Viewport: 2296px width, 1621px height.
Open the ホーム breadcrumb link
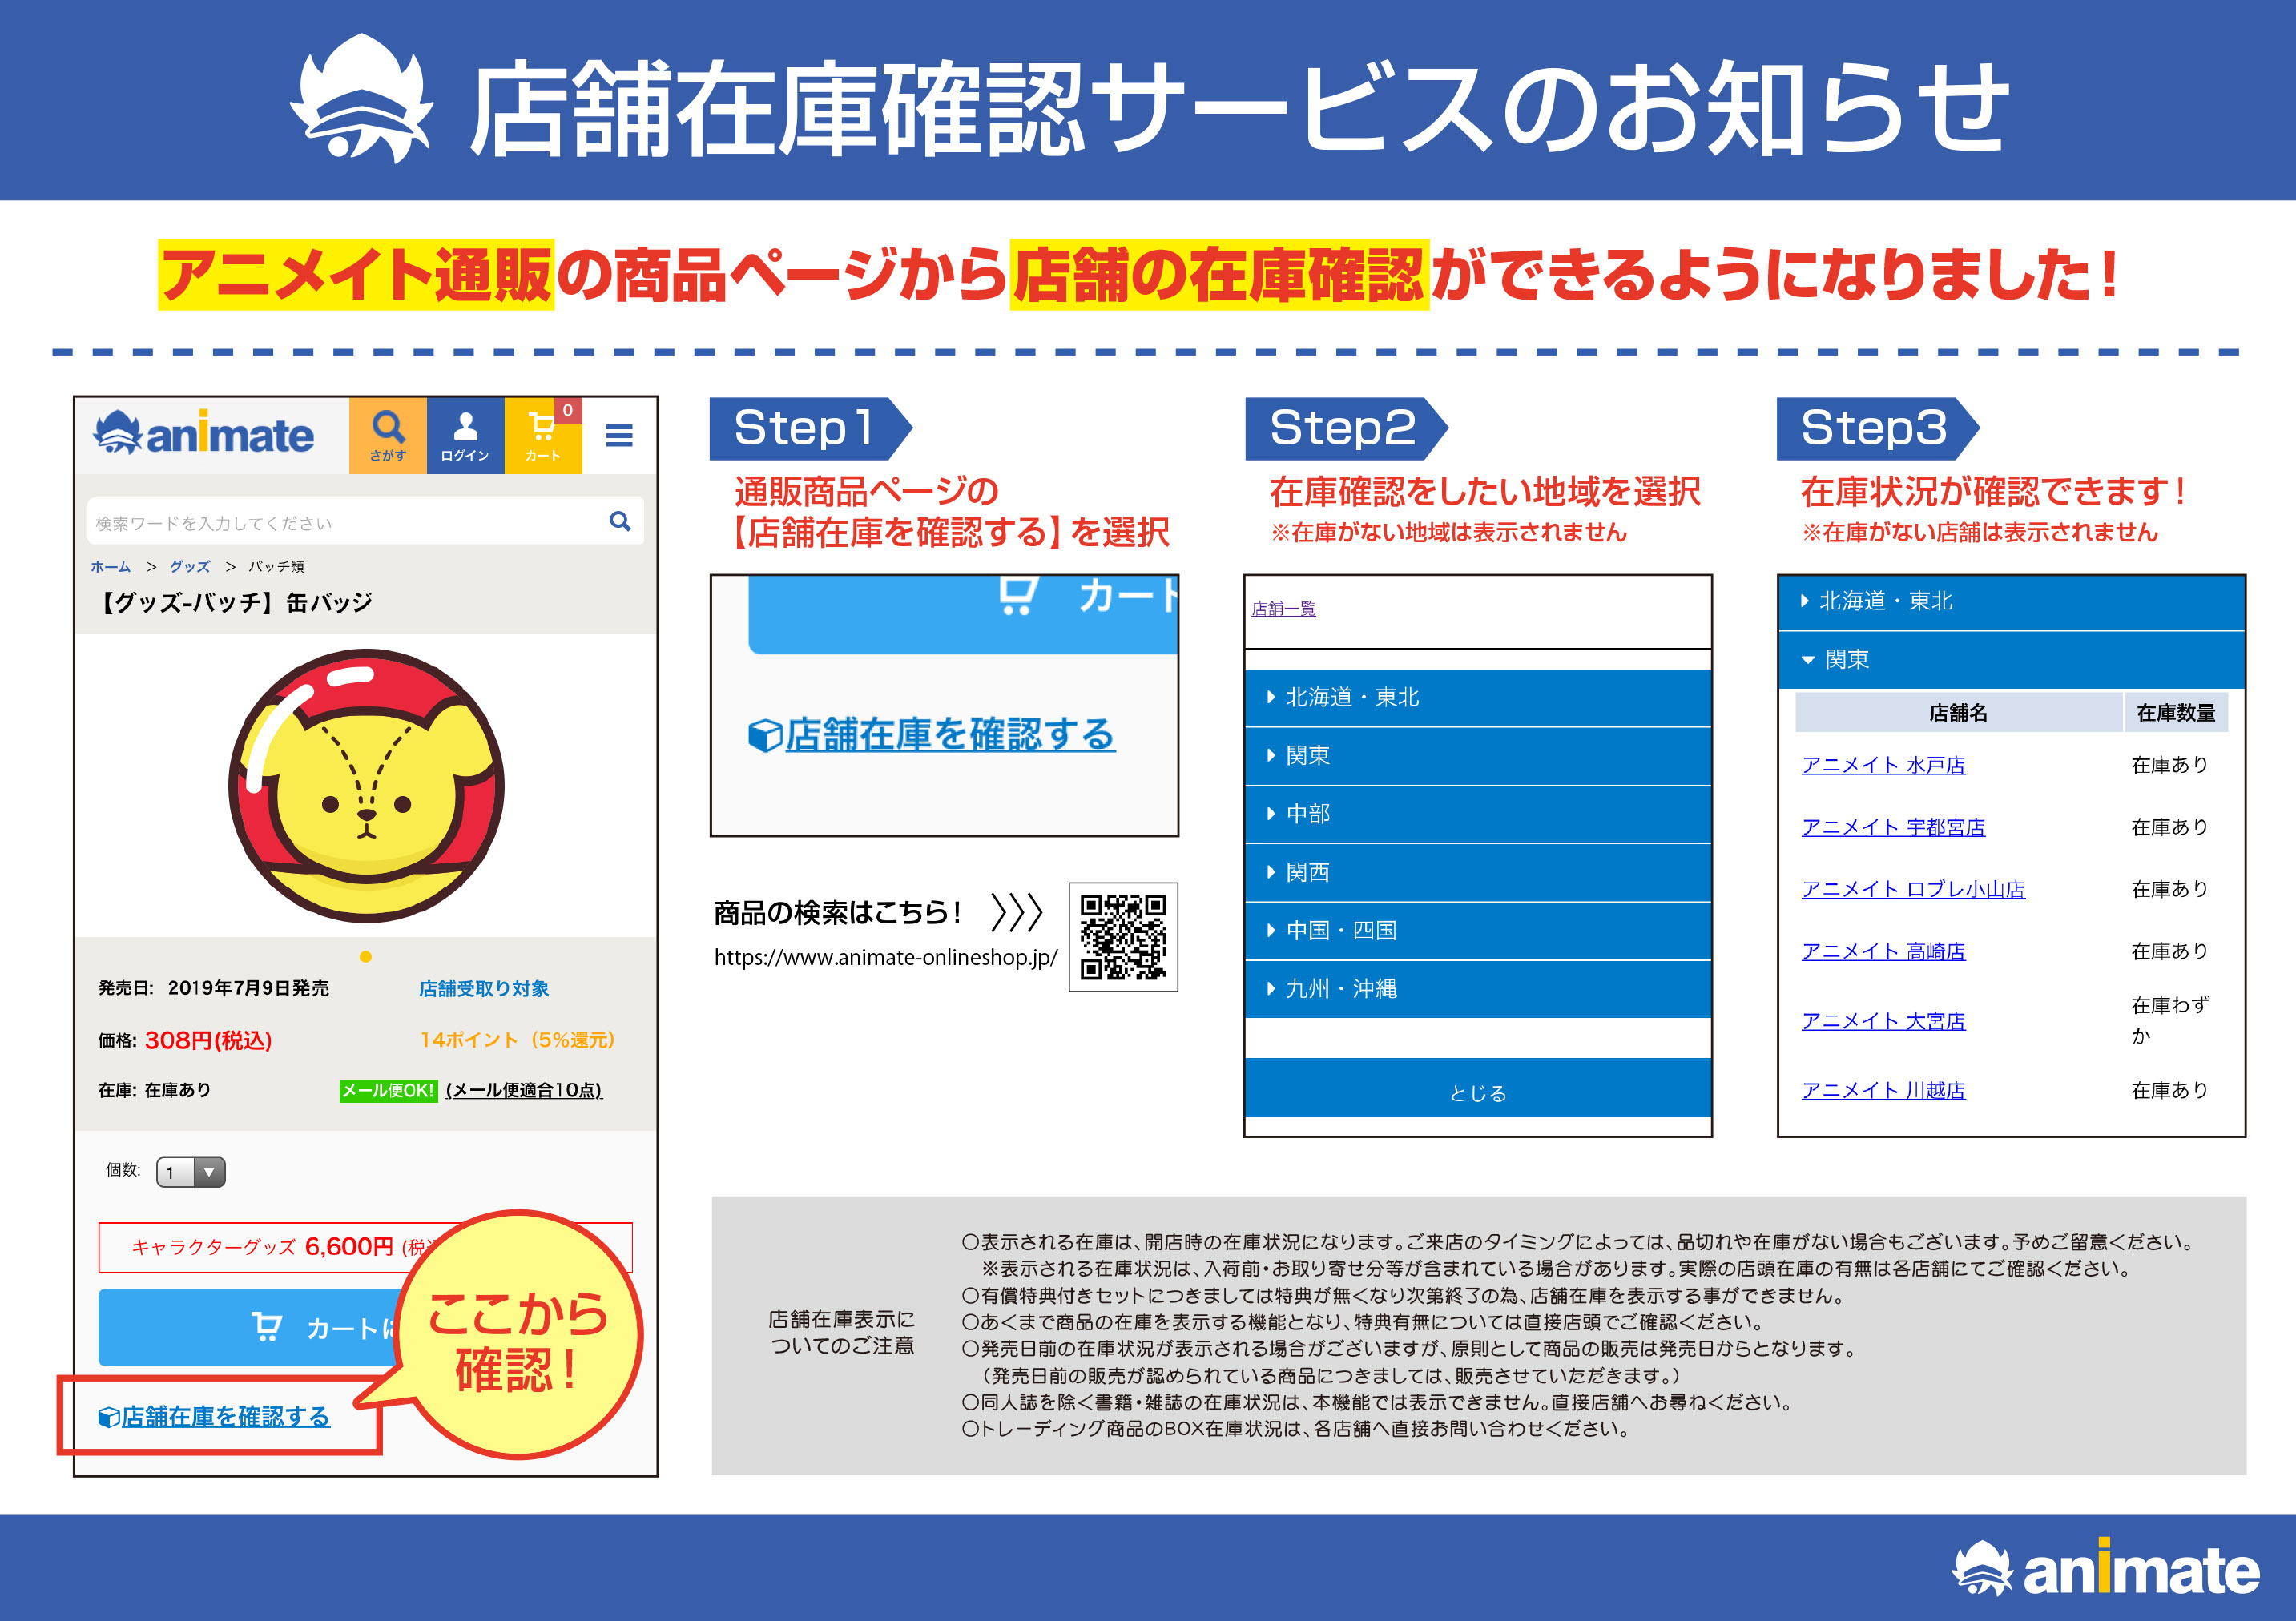[110, 566]
